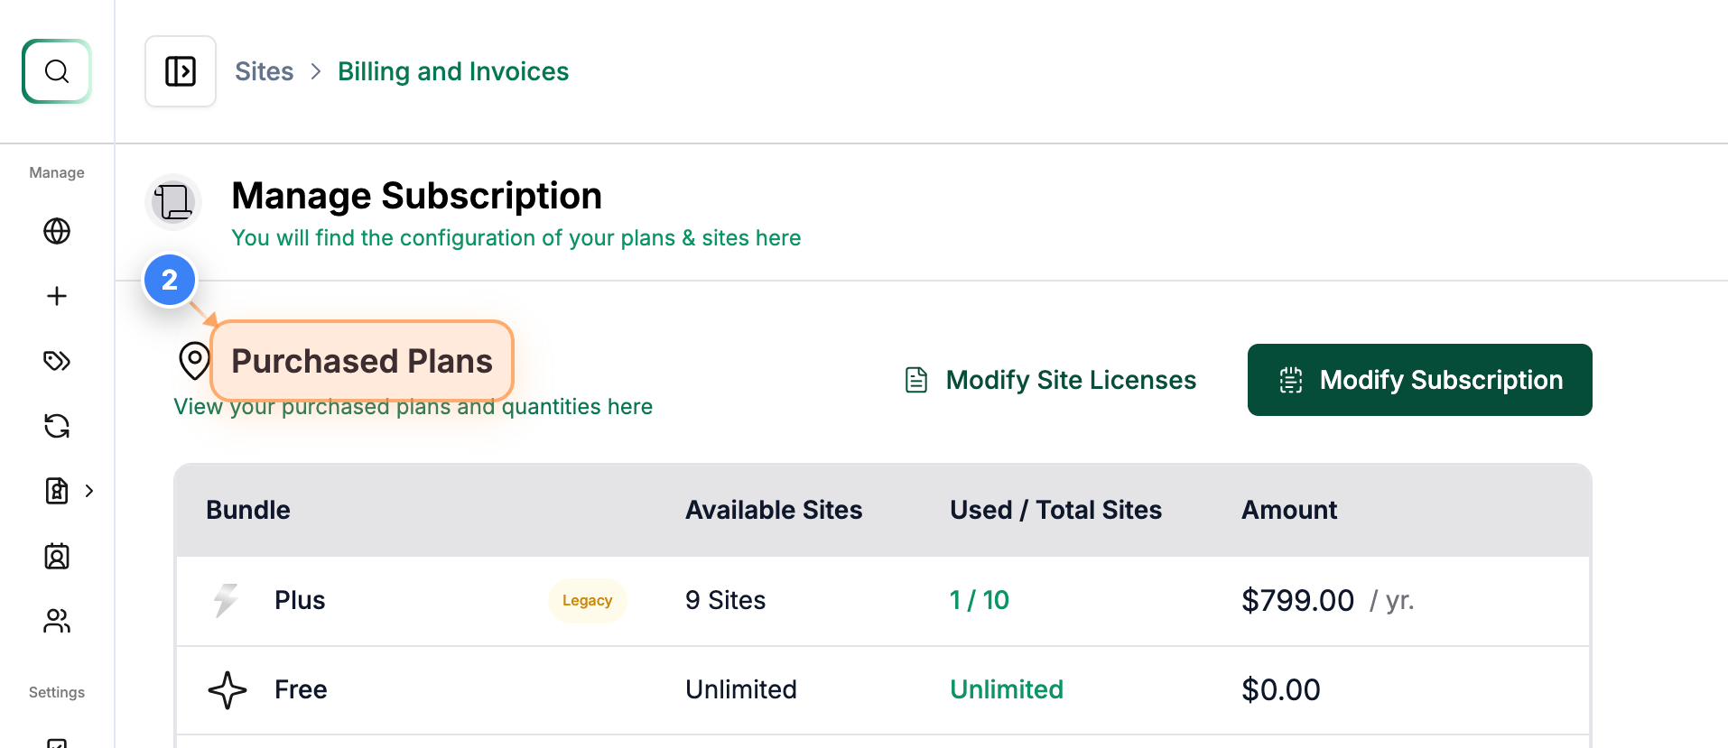Click the sync/refresh icon in the sidebar

(x=57, y=425)
